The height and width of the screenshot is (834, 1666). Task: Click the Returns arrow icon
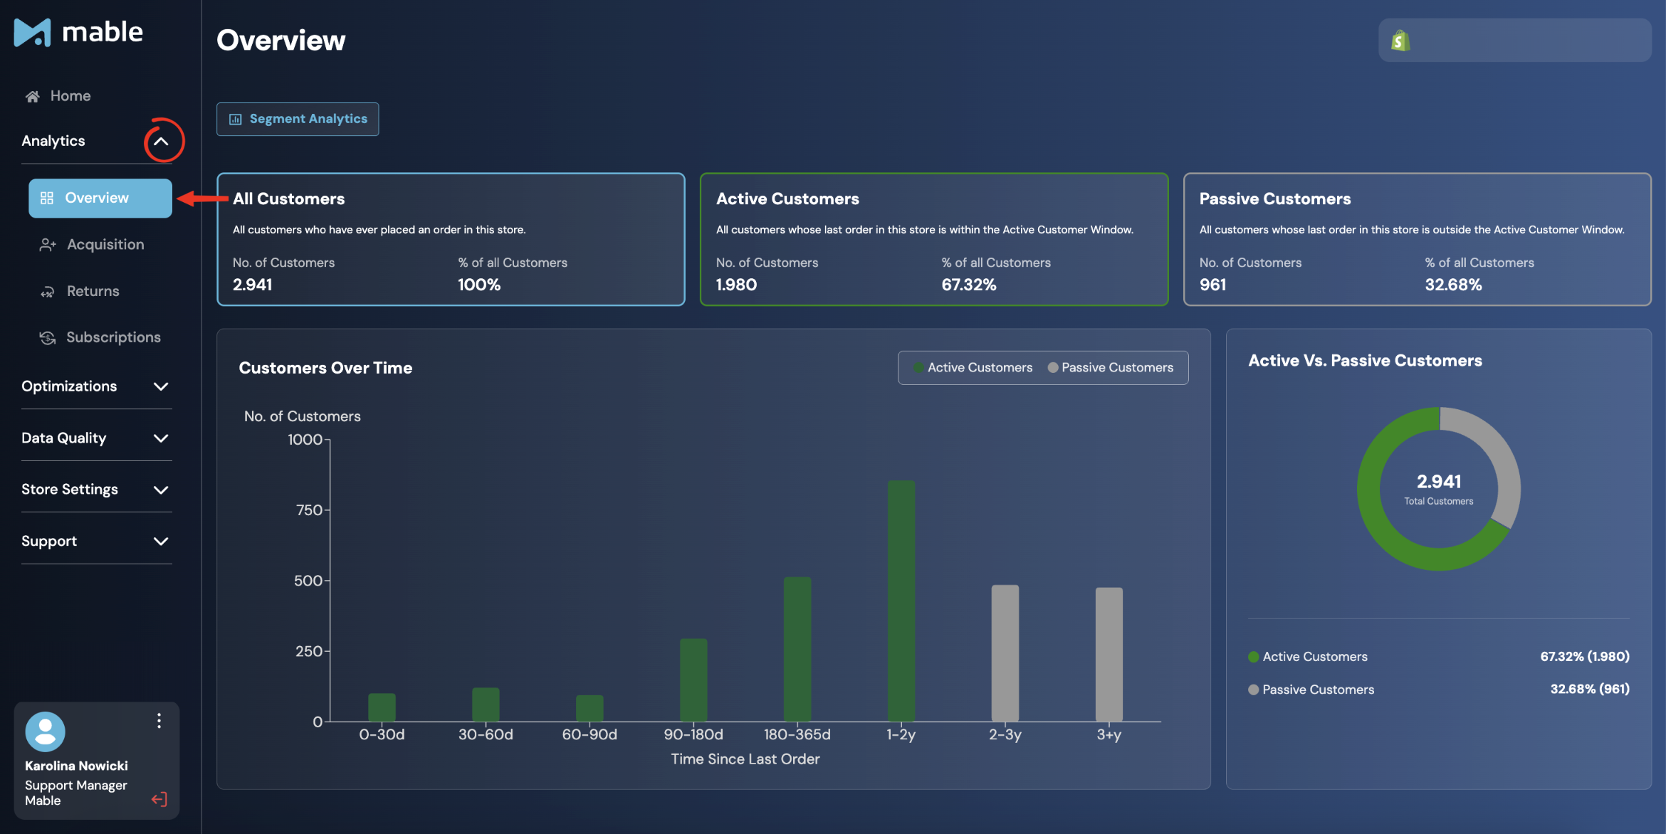(47, 292)
